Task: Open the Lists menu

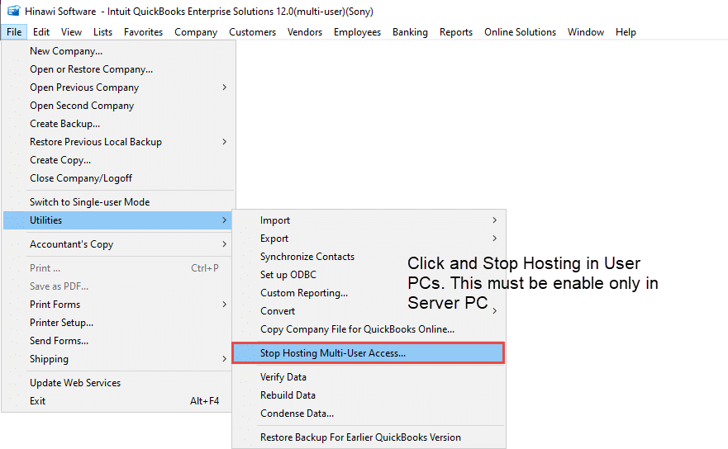Action: pos(102,32)
